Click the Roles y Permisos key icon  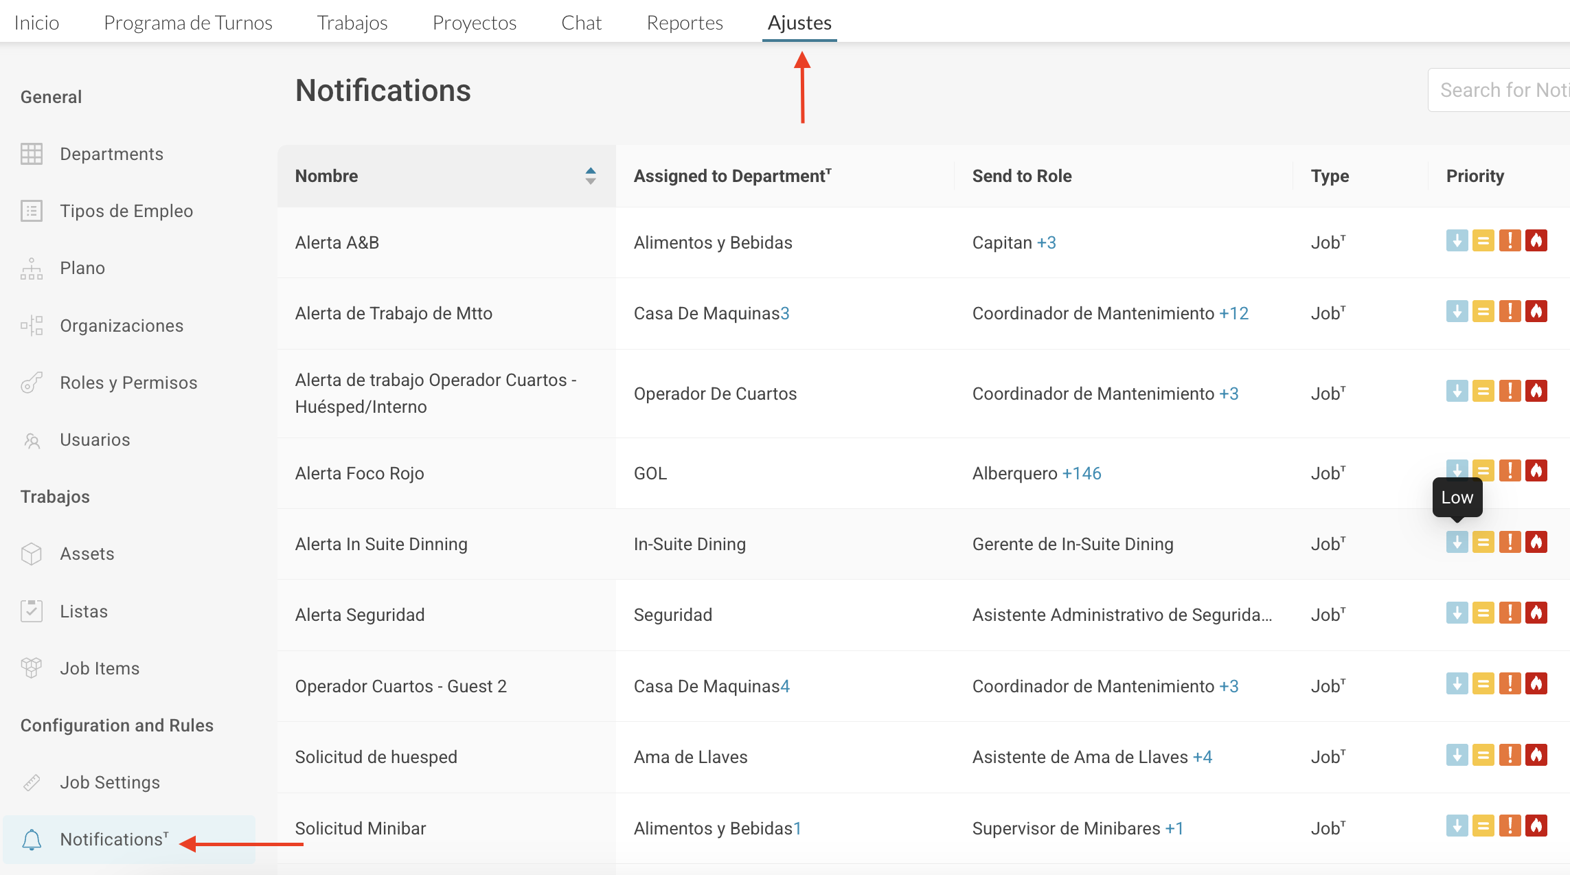pyautogui.click(x=32, y=383)
